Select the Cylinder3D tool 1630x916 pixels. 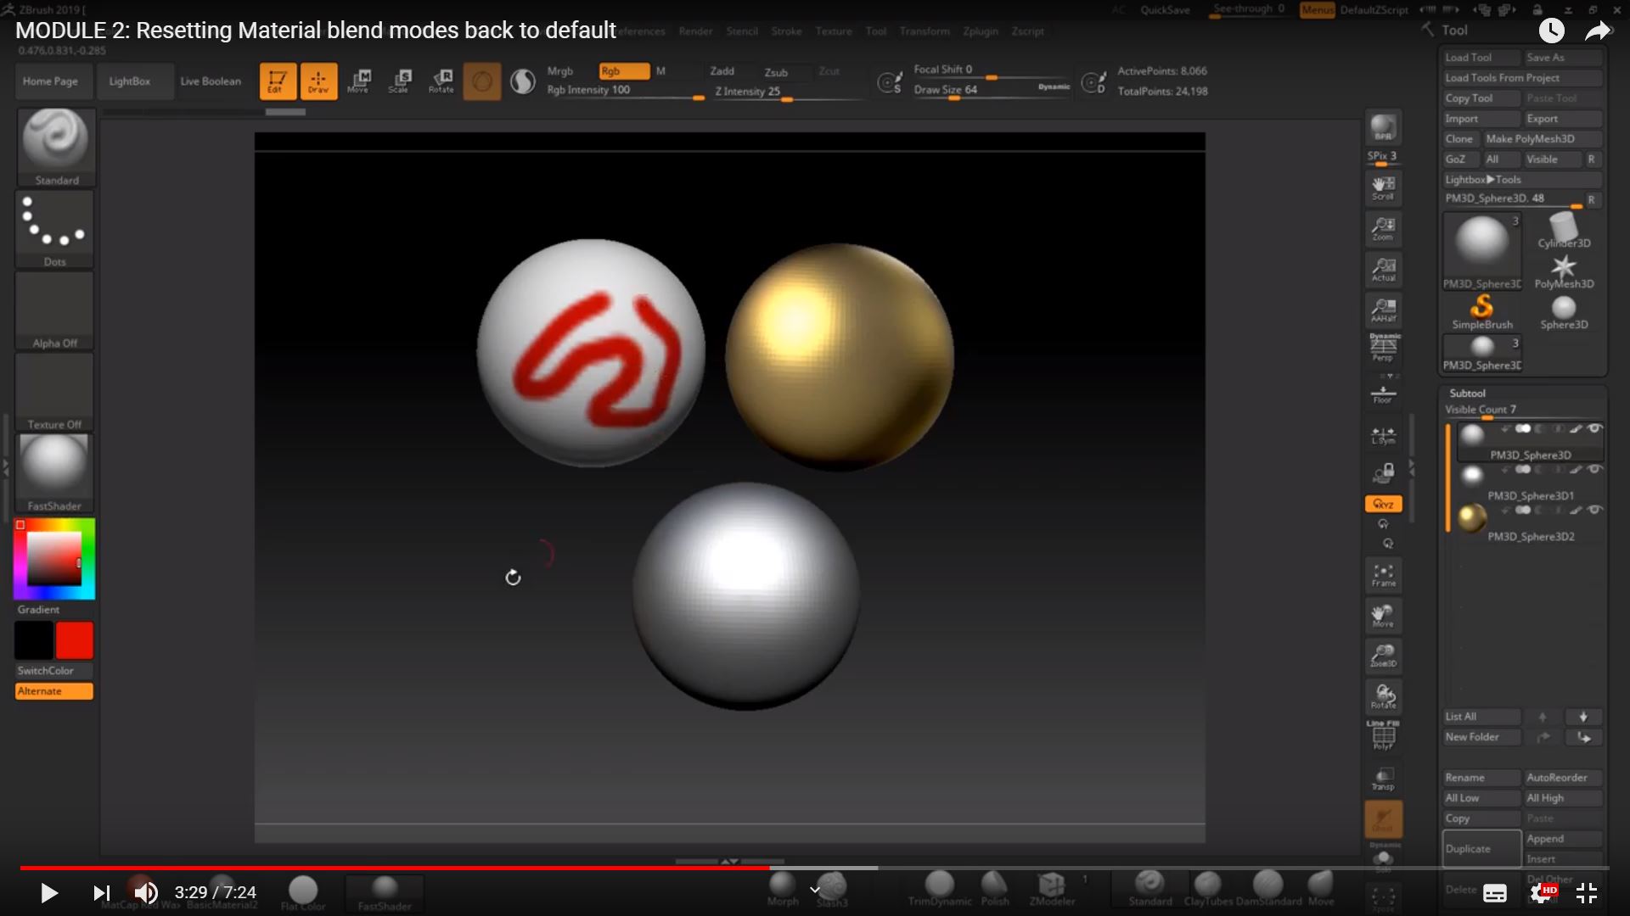1564,230
